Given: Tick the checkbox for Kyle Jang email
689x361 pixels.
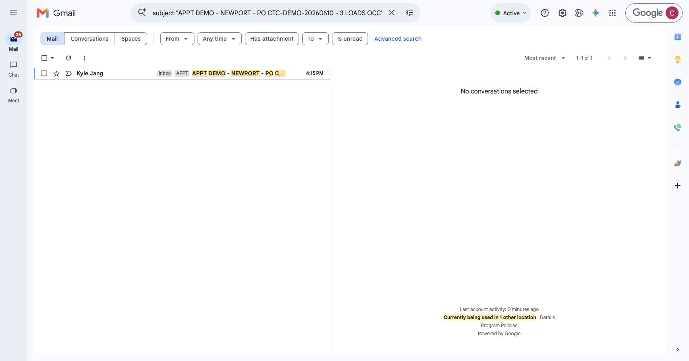Looking at the screenshot, I should [44, 73].
